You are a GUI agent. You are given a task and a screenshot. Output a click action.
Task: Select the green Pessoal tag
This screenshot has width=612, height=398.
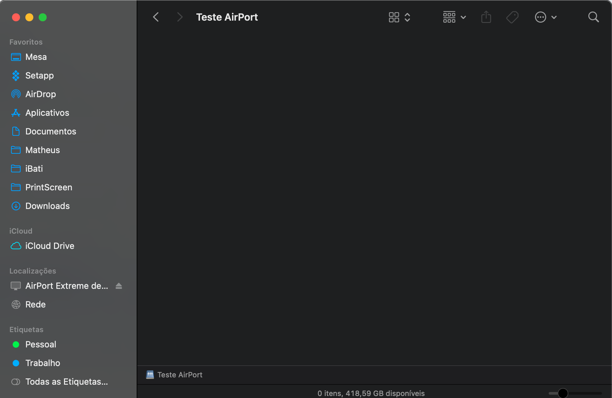click(x=41, y=344)
